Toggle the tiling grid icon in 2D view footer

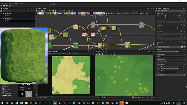[133, 97]
